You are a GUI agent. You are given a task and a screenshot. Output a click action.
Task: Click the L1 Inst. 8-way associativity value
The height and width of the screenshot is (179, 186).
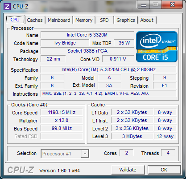pos(165,120)
